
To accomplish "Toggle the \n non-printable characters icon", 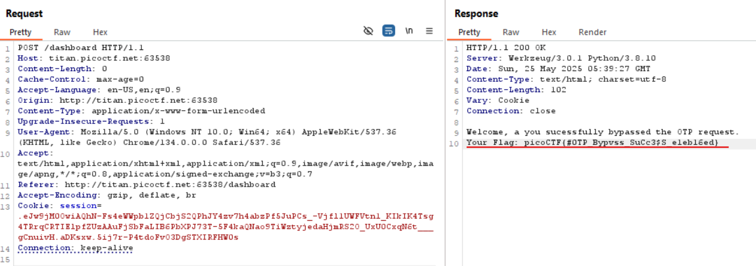I will point(409,31).
